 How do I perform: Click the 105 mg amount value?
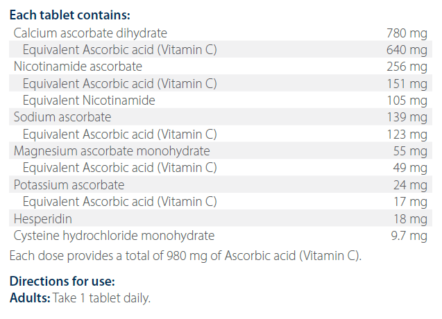tap(407, 101)
